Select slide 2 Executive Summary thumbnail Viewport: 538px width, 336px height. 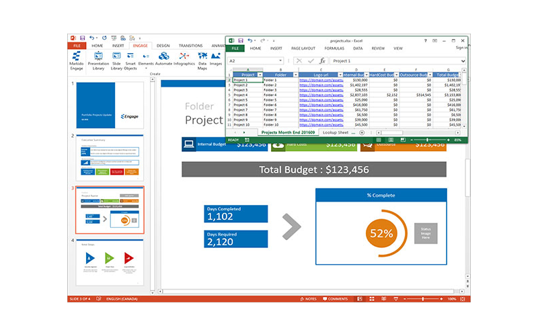110,158
